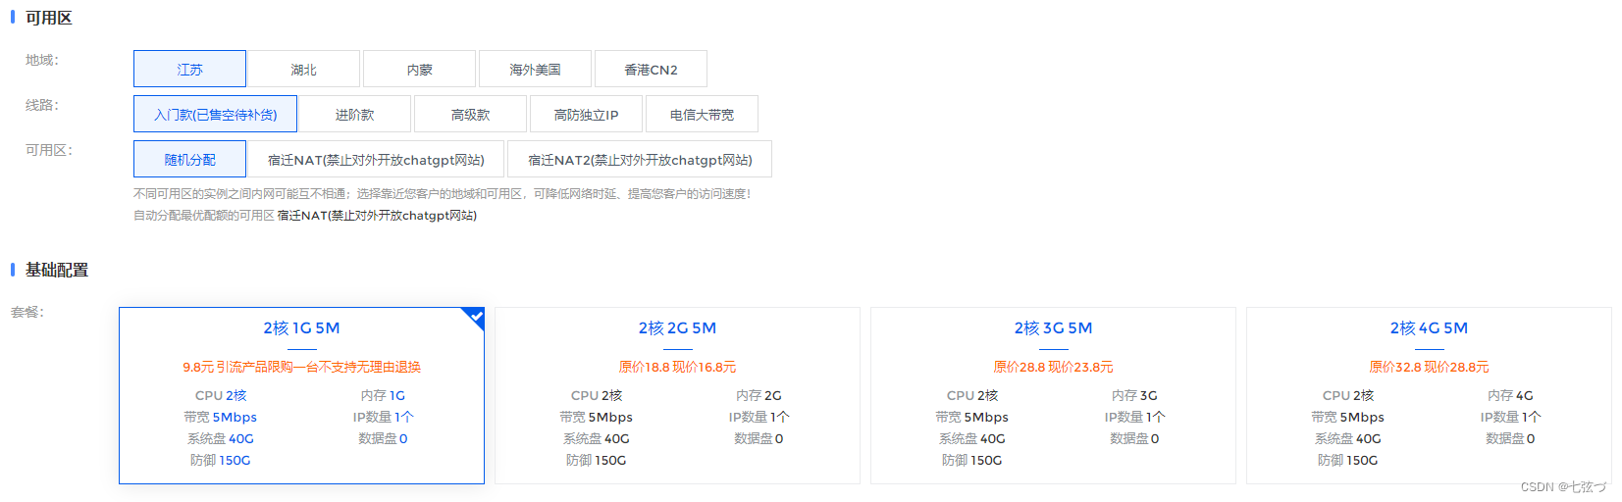This screenshot has width=1622, height=502.
Task: Switch line to 高级款
Action: 470,114
